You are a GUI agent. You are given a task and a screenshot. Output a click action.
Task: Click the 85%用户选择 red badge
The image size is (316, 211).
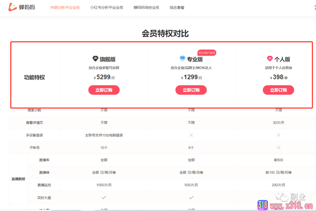(x=207, y=53)
